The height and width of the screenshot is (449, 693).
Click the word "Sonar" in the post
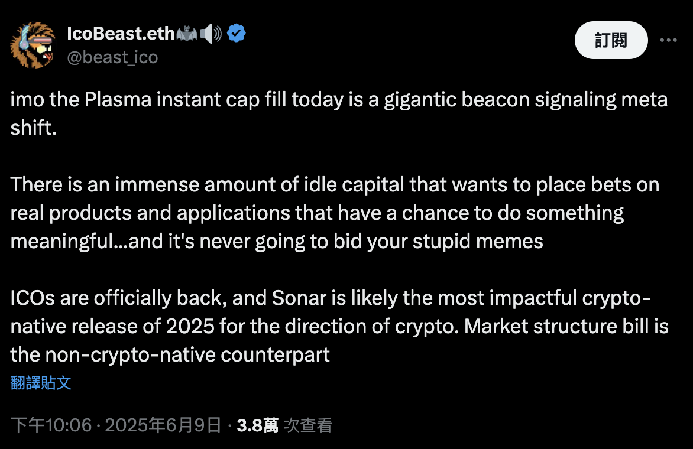(299, 298)
